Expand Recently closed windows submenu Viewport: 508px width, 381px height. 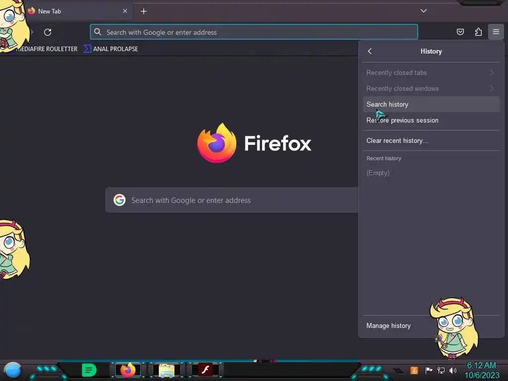431,88
